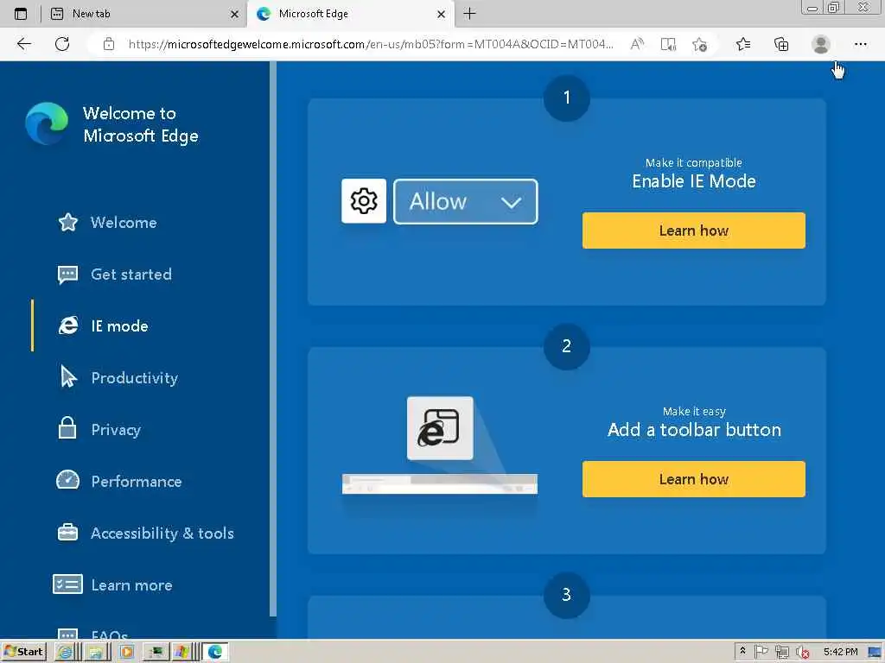This screenshot has height=663, width=885.
Task: Click the sidebar vertical scrollbar
Action: [x=273, y=338]
